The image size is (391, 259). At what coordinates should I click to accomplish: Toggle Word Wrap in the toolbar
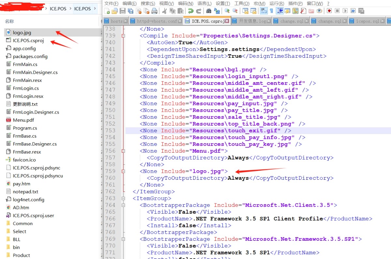[x=264, y=11]
